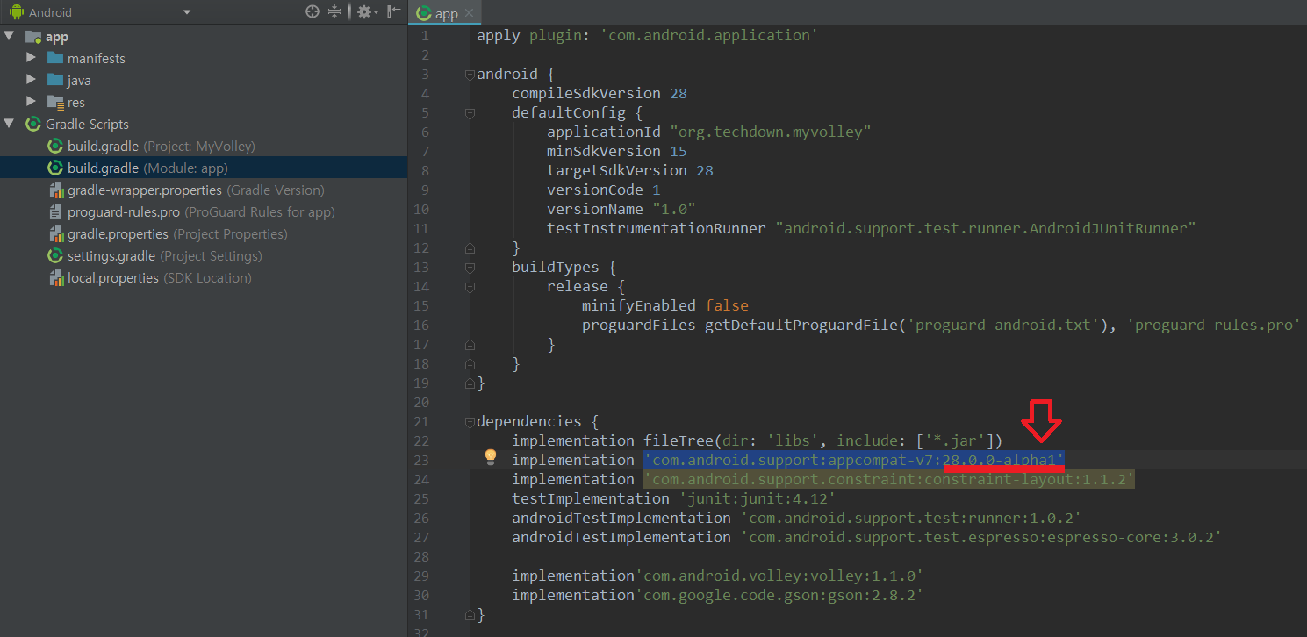Open the Android project view dropdown
The width and height of the screenshot is (1307, 637).
[186, 12]
